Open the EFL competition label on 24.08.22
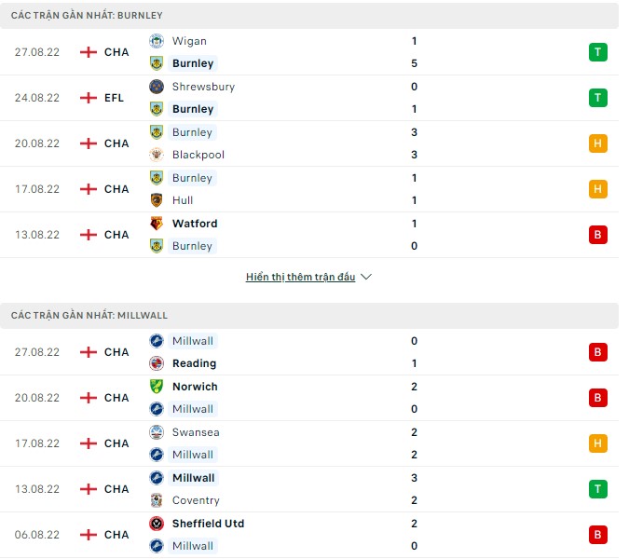This screenshot has height=559, width=629. (116, 98)
